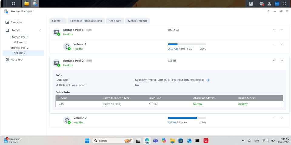This screenshot has width=291, height=145.
Task: Click Schedule Data Scrubbing button
Action: coord(86,21)
